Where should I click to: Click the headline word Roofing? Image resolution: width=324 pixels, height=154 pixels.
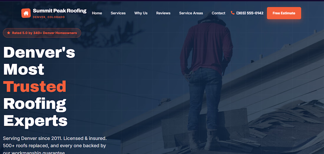point(35,104)
